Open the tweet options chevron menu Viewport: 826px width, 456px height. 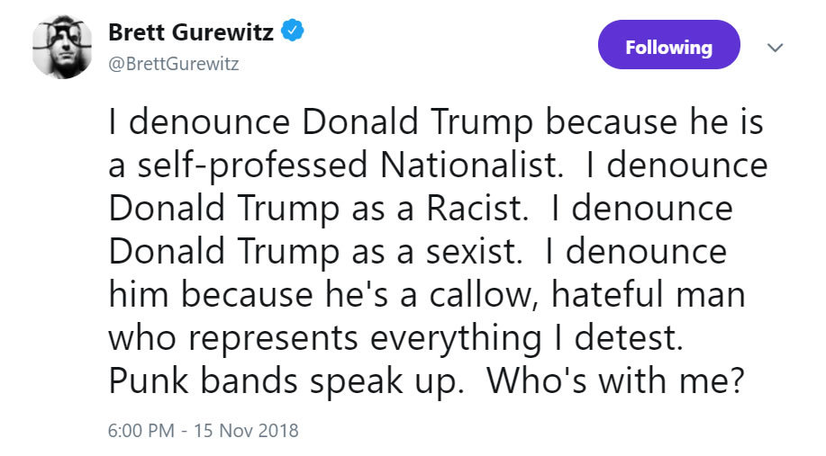(775, 48)
